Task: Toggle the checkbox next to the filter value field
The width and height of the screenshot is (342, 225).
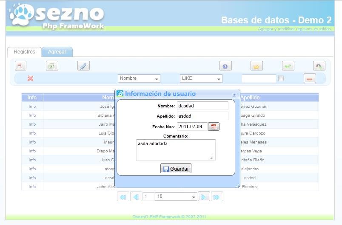Action: pyautogui.click(x=281, y=79)
